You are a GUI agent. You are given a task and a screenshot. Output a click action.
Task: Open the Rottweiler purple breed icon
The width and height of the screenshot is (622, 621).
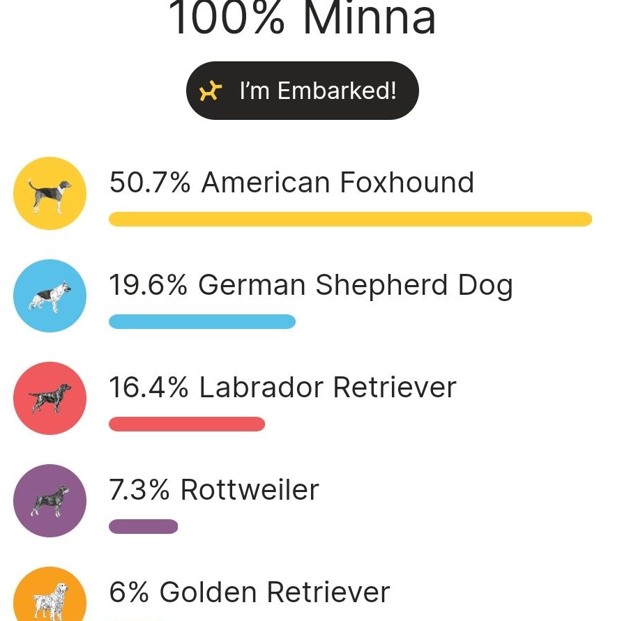tap(50, 500)
